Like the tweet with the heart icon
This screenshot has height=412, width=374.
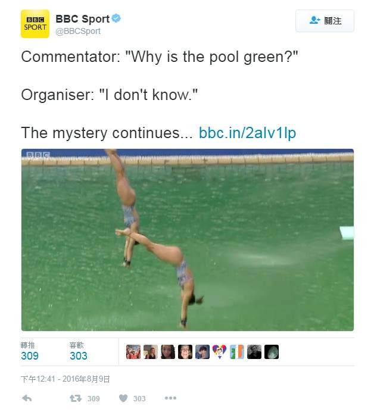coord(123,398)
